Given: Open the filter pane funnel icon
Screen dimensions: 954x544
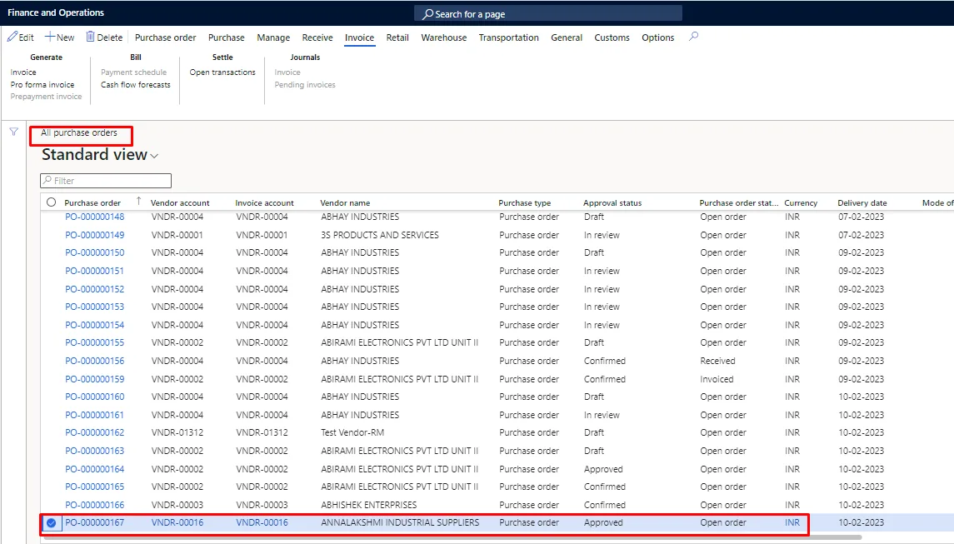Looking at the screenshot, I should point(13,132).
